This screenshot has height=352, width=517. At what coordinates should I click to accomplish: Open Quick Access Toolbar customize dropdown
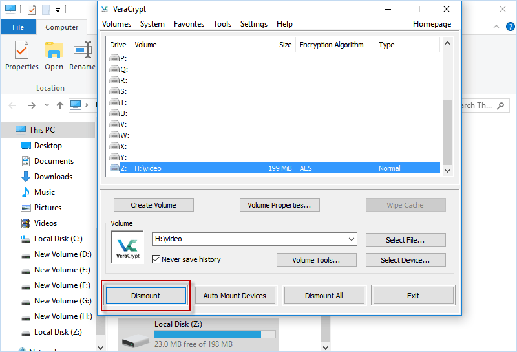pyautogui.click(x=58, y=10)
